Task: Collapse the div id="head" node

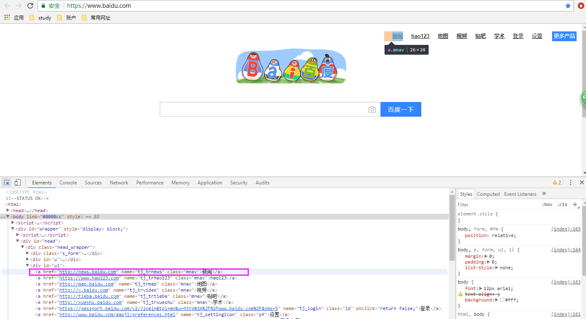Action: pyautogui.click(x=18, y=241)
